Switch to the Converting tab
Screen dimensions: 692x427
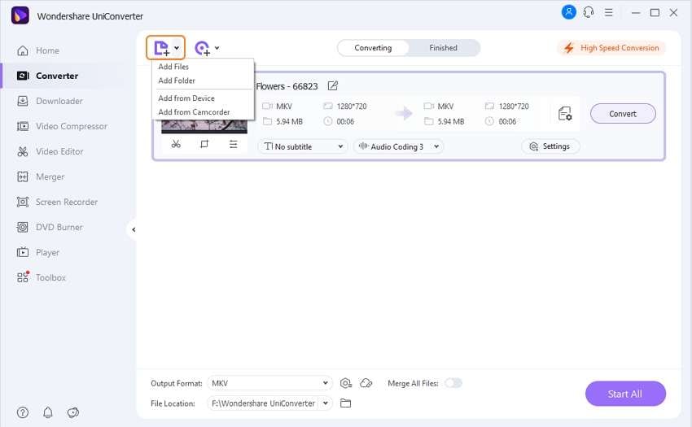pos(373,48)
